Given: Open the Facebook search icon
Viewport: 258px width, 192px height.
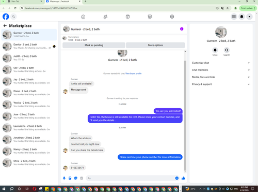Looking at the screenshot, I should pos(13,17).
